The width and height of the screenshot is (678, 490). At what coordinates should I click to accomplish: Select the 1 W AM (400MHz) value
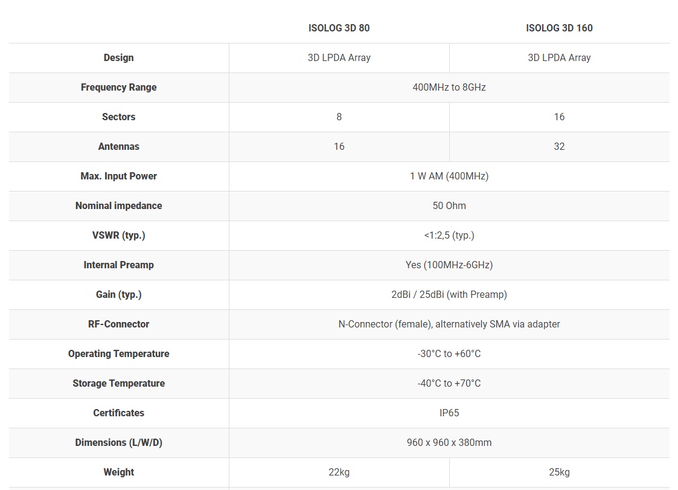(x=449, y=176)
